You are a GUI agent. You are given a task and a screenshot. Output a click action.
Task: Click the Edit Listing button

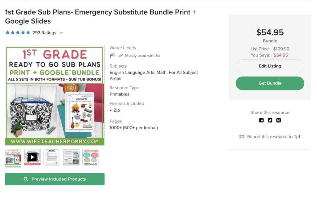tap(270, 66)
